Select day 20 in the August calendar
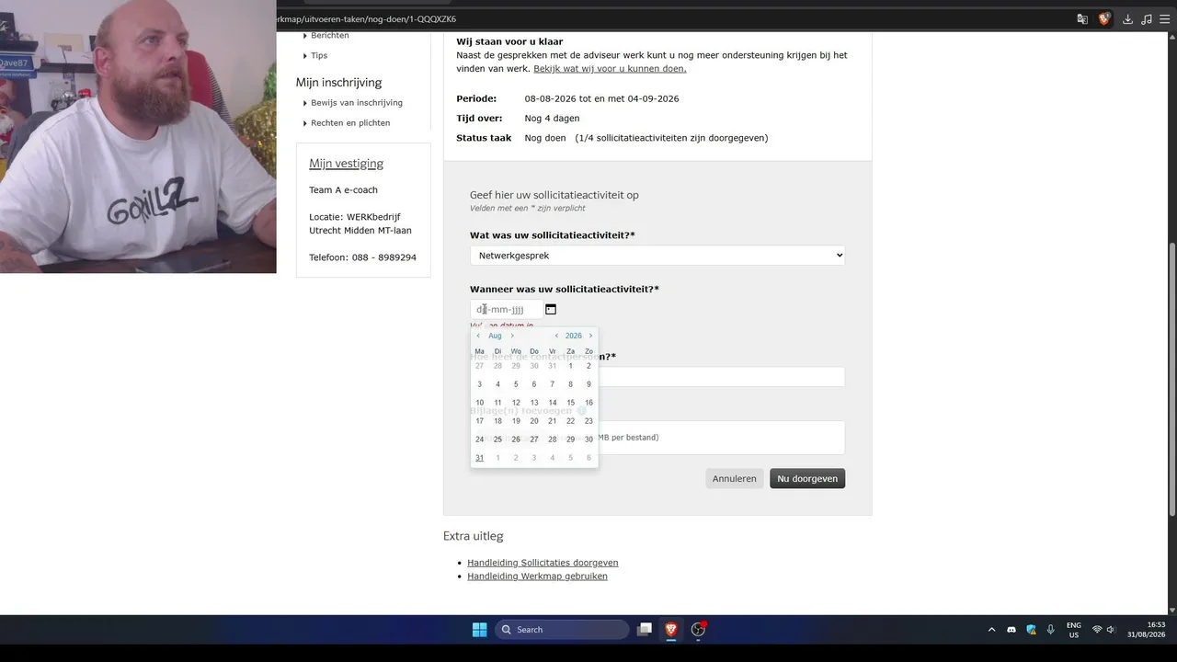Screen dimensions: 1177x662 point(534,421)
